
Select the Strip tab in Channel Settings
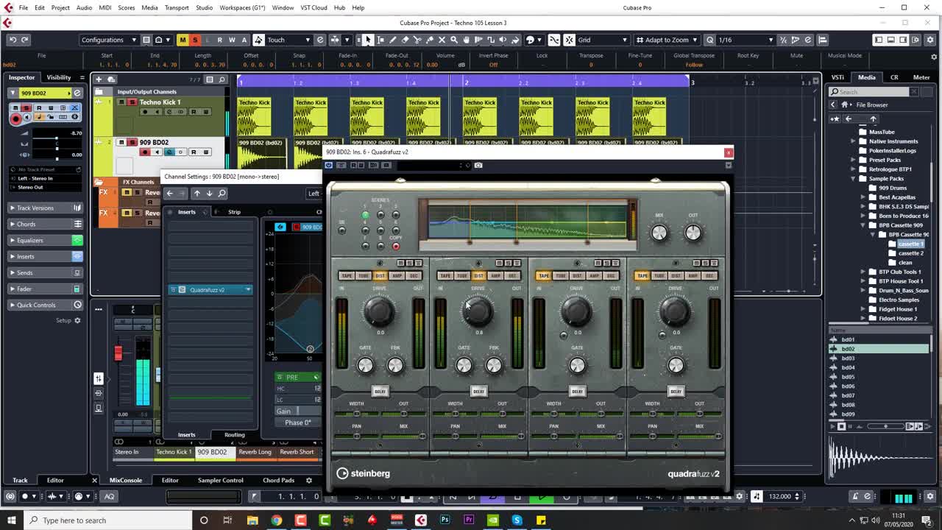[x=234, y=212]
